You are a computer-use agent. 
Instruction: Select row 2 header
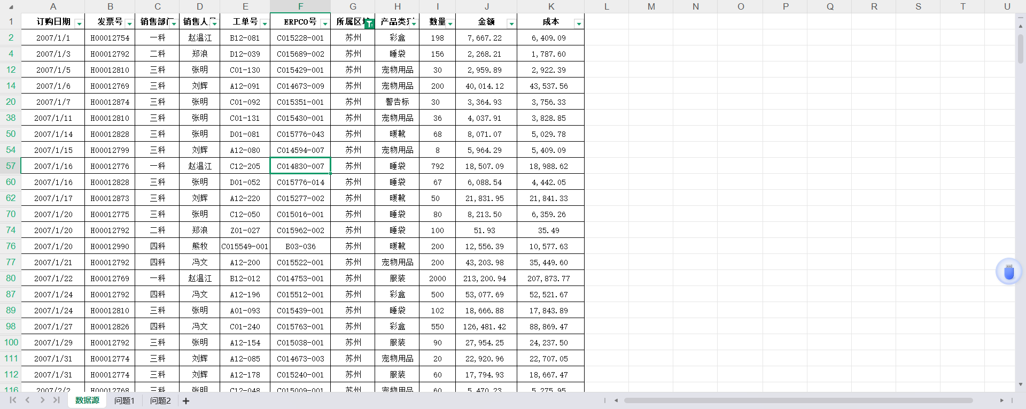(11, 37)
